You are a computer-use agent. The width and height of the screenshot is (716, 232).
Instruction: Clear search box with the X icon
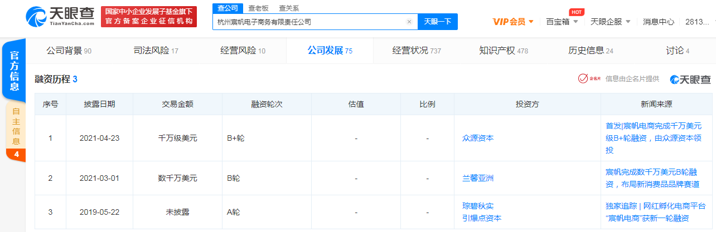[409, 22]
